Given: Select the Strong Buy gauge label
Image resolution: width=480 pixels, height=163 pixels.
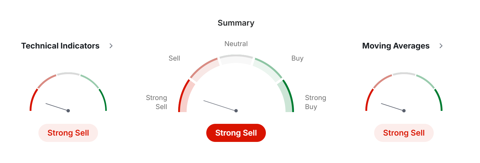Looking at the screenshot, I should pos(315,102).
